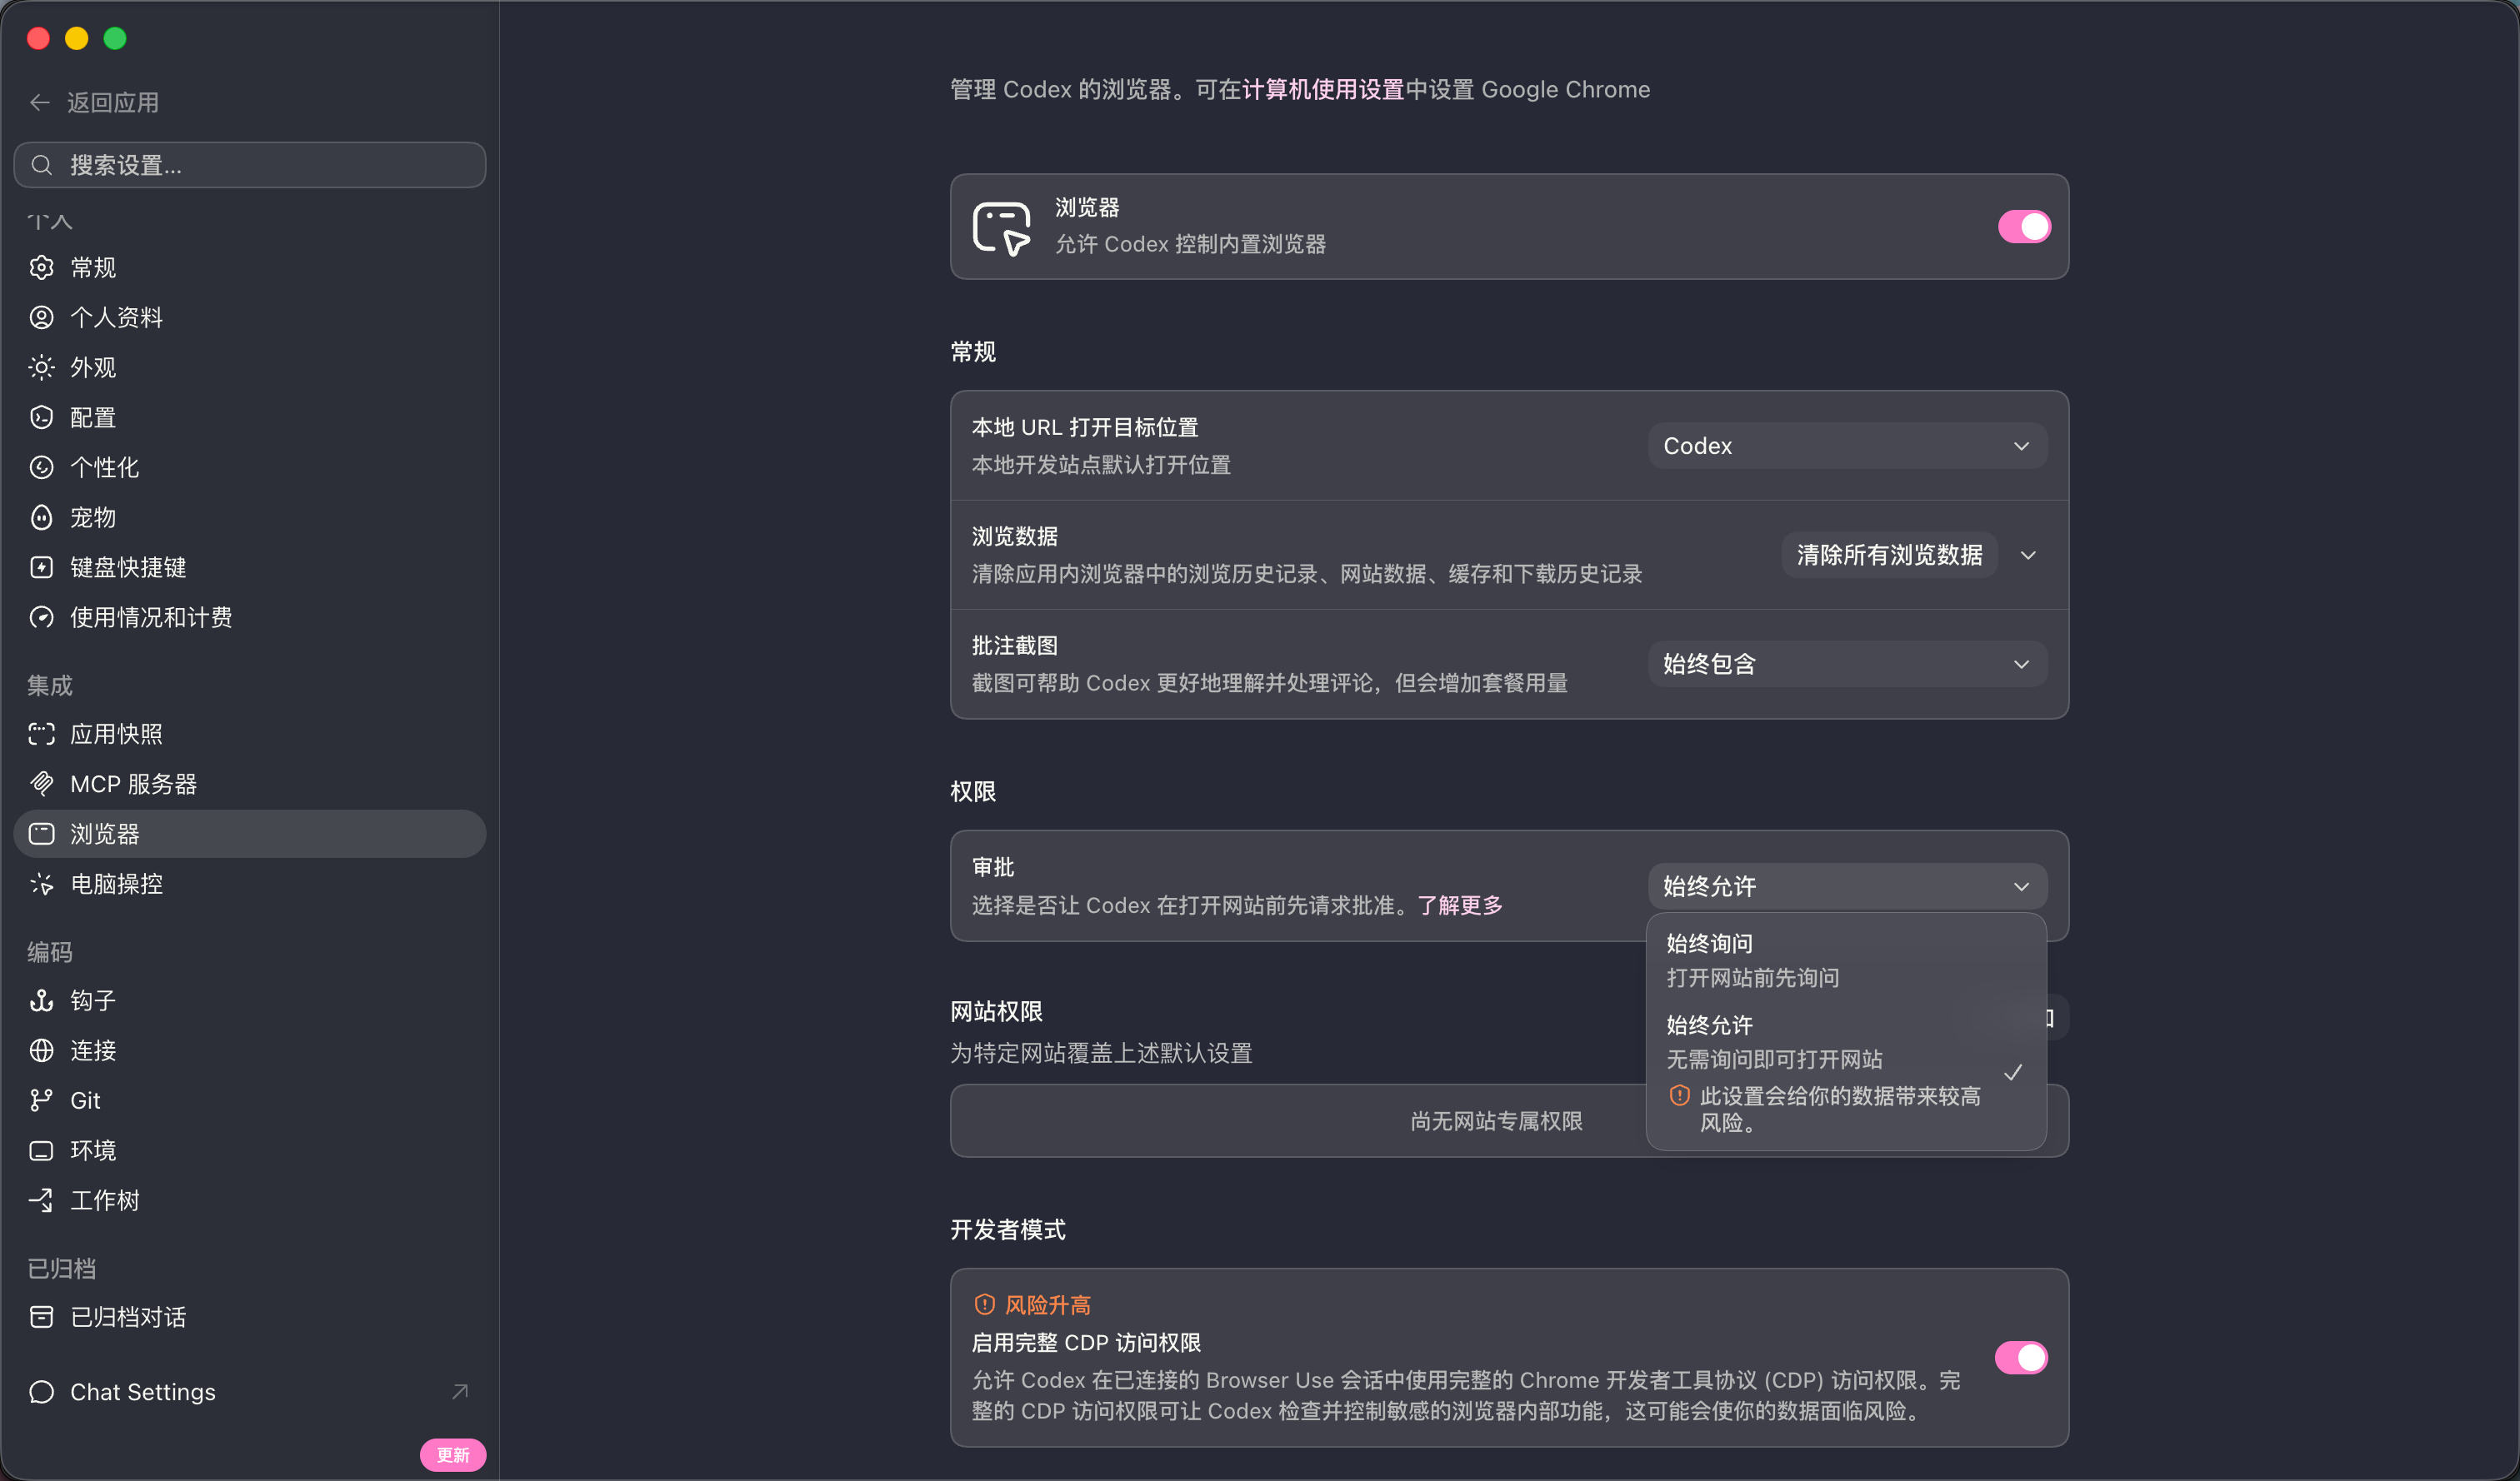Click the icon next to 个性化

pyautogui.click(x=41, y=466)
